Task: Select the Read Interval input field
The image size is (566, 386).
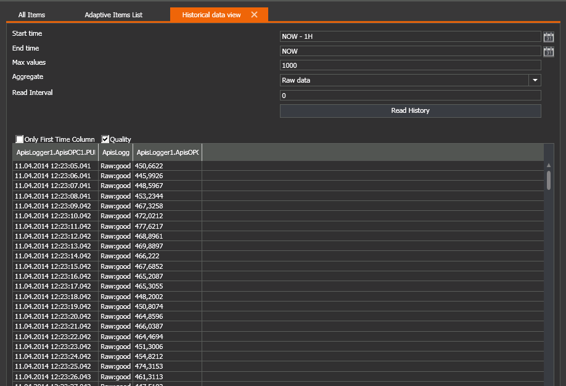Action: click(410, 96)
